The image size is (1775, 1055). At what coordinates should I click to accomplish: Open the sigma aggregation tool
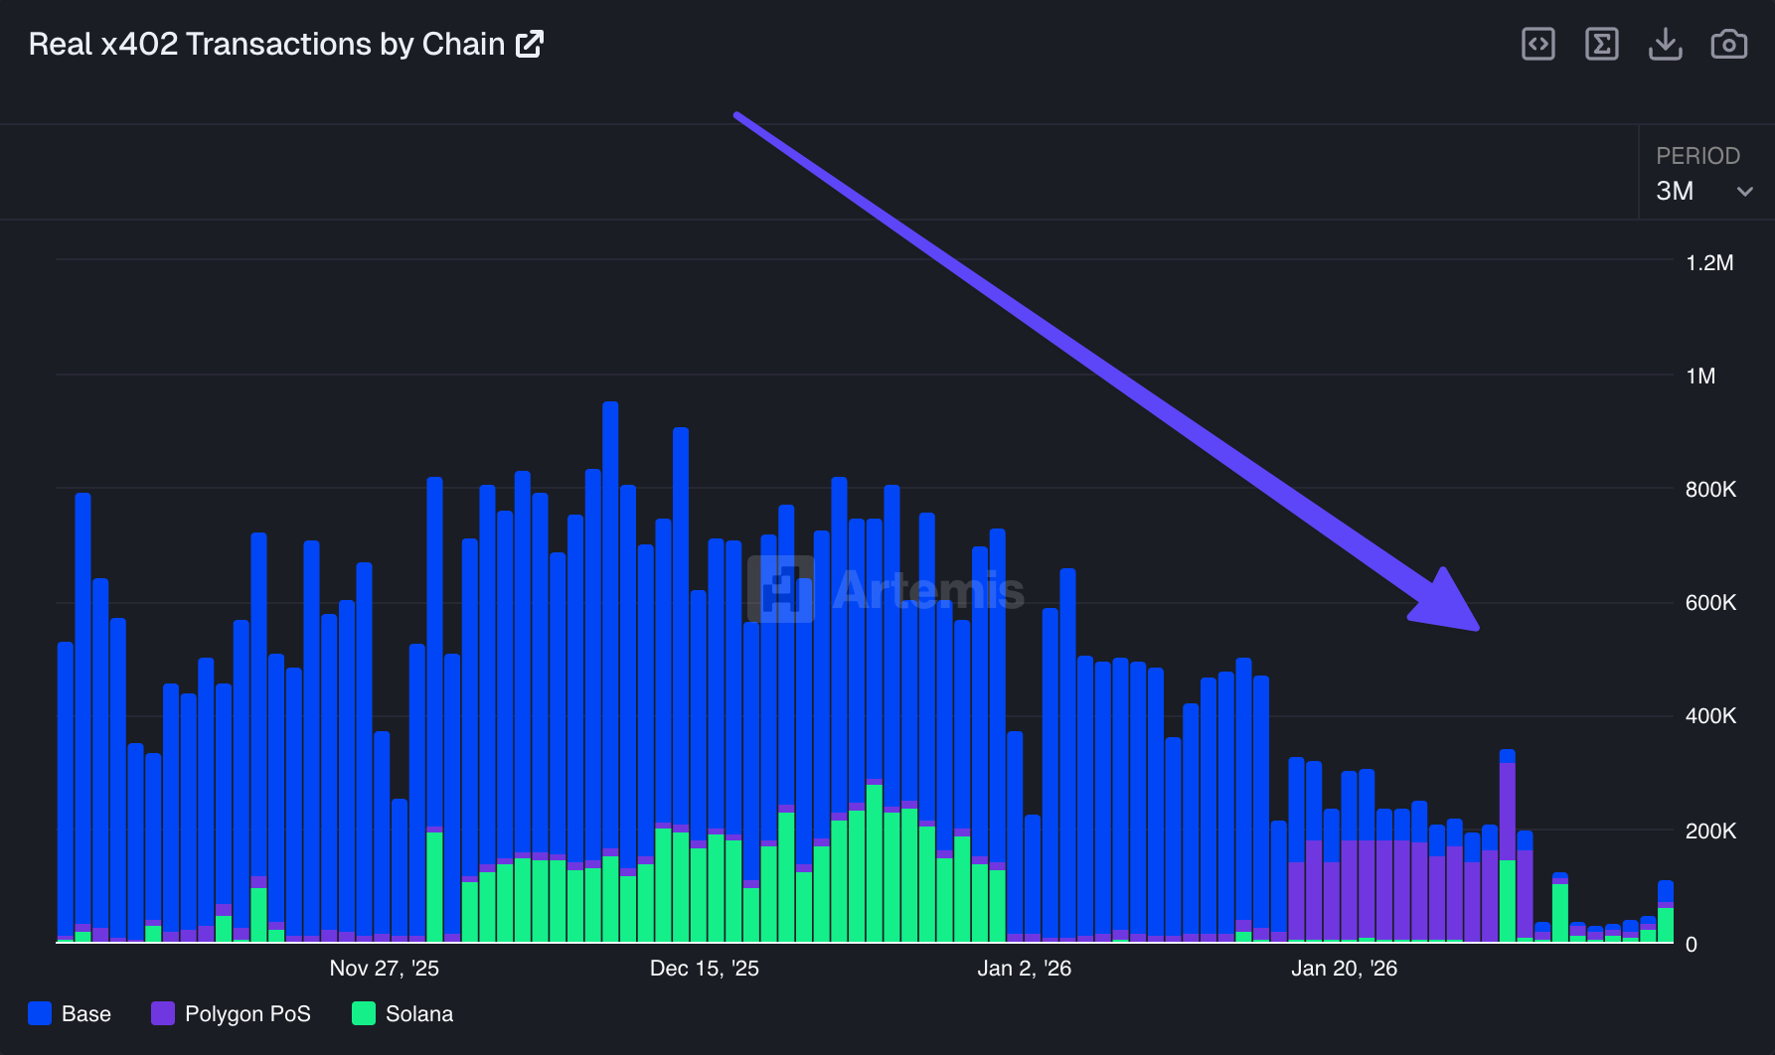[x=1601, y=44]
